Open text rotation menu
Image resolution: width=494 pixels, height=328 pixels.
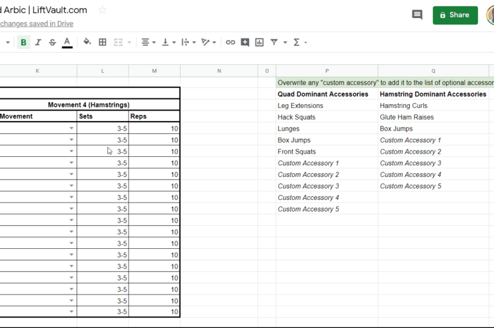pyautogui.click(x=208, y=42)
